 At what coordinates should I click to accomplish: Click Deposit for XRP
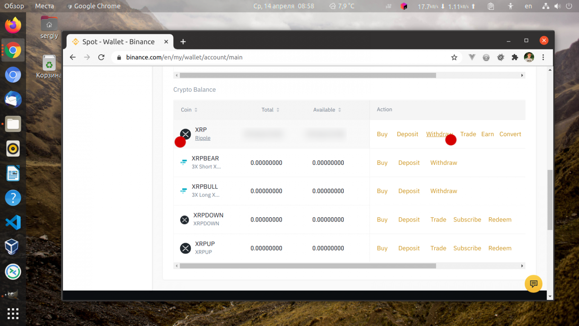tap(407, 134)
